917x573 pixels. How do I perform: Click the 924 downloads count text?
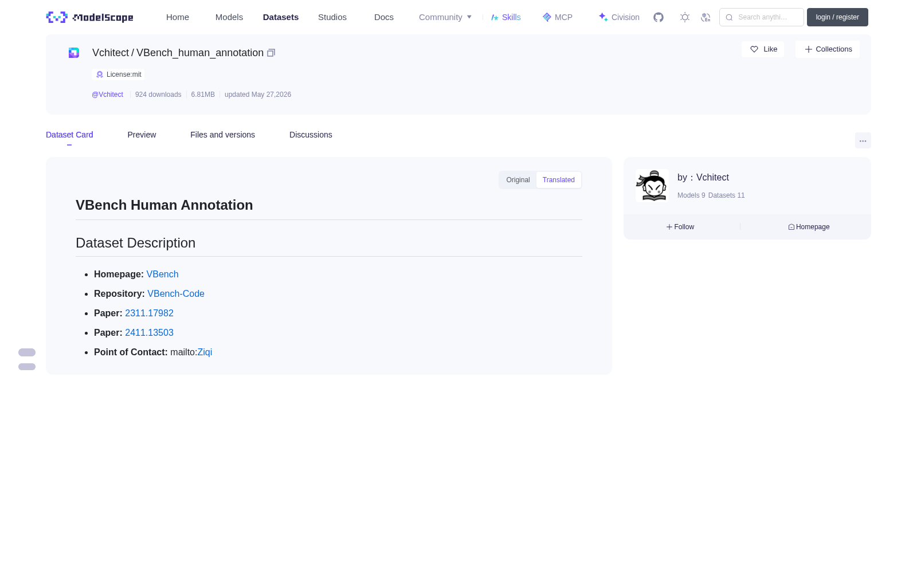click(x=158, y=95)
